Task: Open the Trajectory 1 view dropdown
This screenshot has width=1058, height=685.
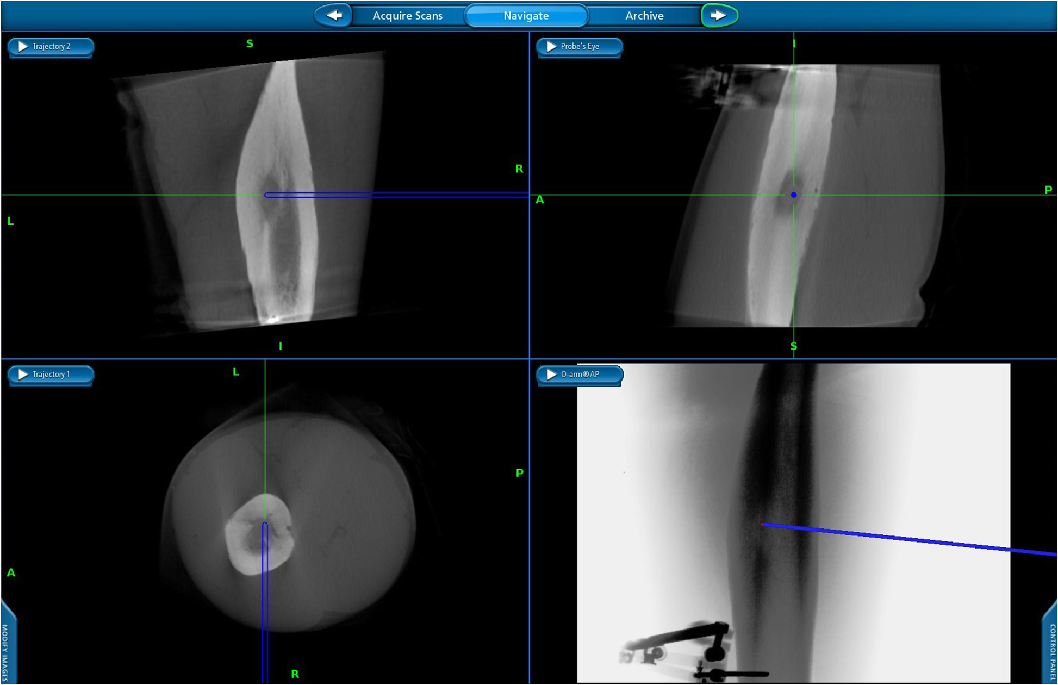Action: point(51,375)
